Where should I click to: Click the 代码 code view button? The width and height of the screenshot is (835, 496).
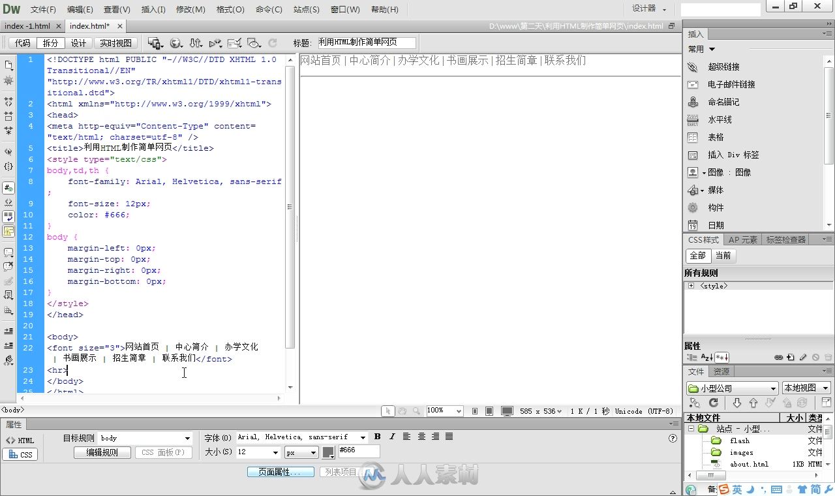(x=23, y=43)
